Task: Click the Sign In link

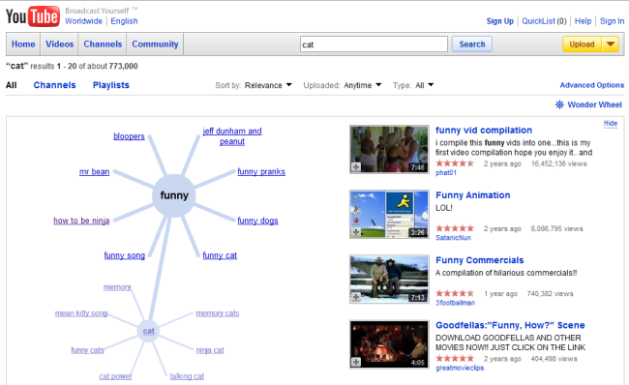Action: pyautogui.click(x=613, y=21)
